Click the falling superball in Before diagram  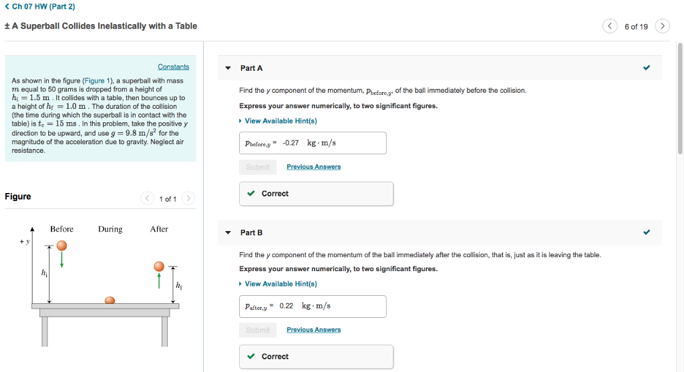[61, 248]
